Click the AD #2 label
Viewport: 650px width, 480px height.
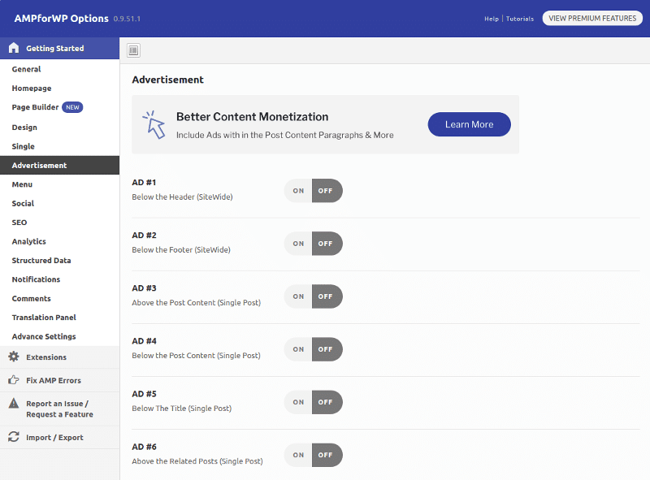[x=145, y=236]
